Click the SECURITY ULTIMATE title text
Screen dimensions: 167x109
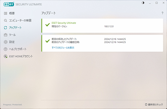point(29,4)
